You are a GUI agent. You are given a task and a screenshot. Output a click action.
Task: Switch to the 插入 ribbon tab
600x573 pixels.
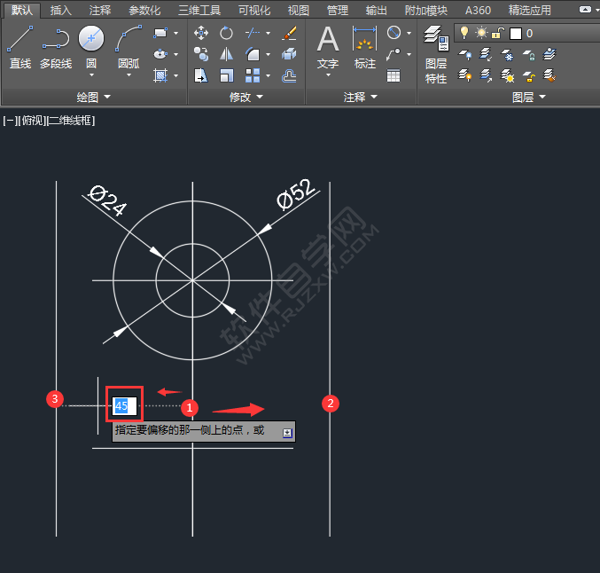[x=61, y=10]
